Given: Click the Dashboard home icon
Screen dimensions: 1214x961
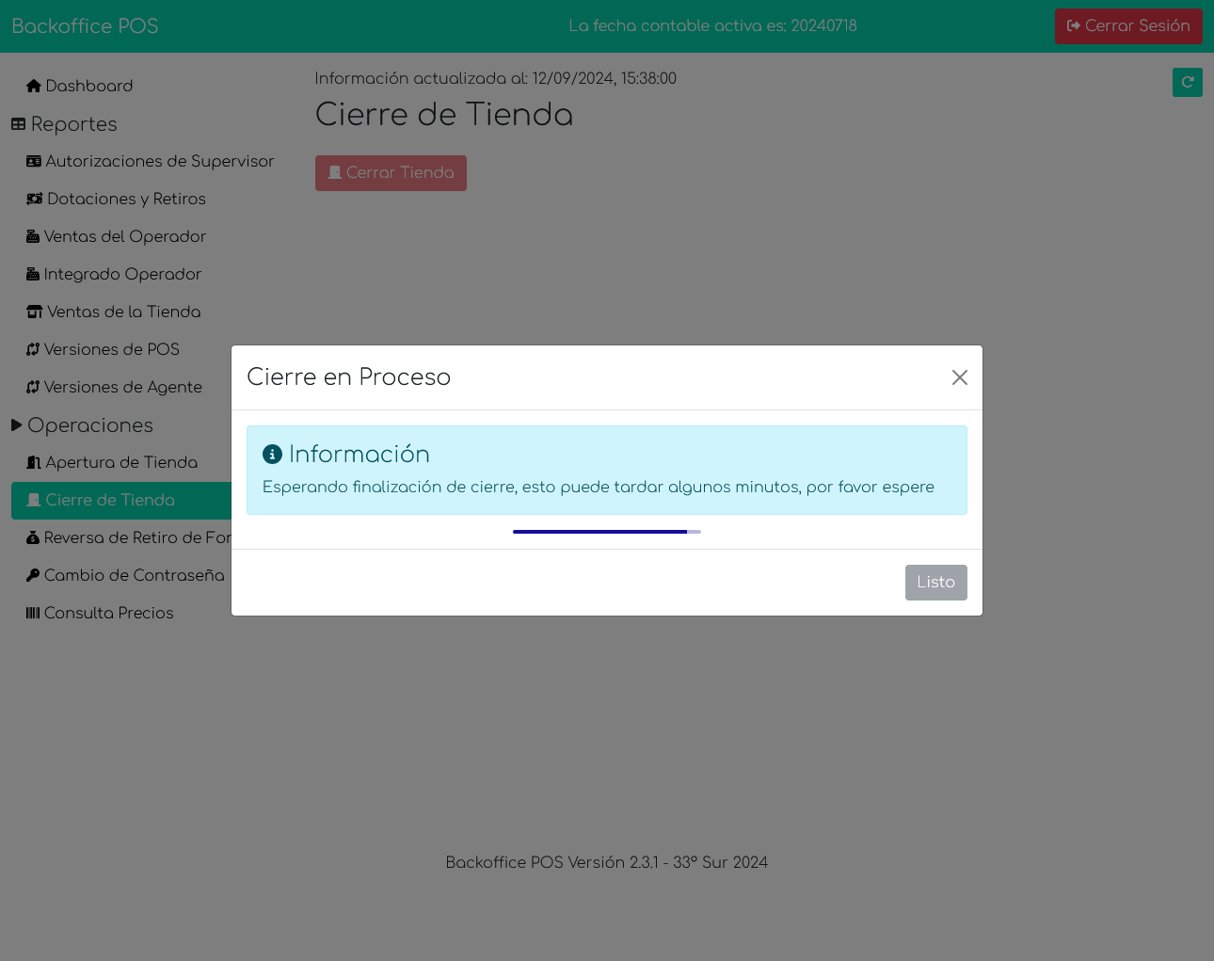Looking at the screenshot, I should point(34,86).
